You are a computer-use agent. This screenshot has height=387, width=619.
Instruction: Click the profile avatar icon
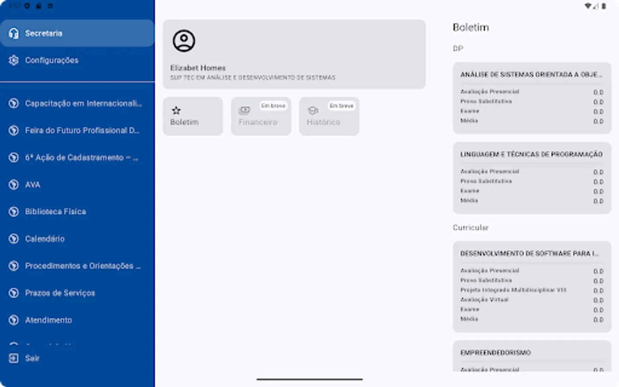184,40
